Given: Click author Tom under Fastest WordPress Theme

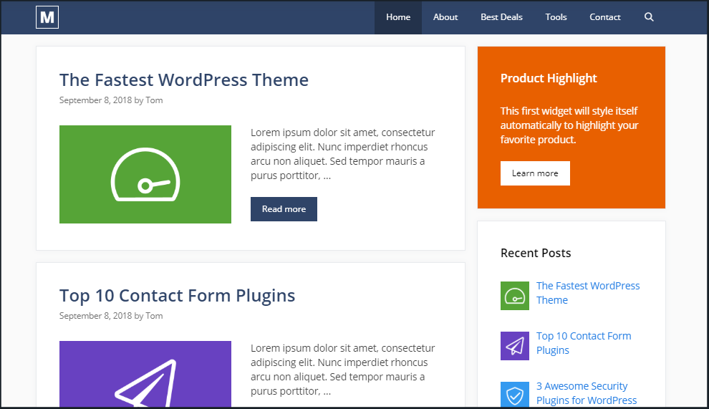Looking at the screenshot, I should 154,100.
